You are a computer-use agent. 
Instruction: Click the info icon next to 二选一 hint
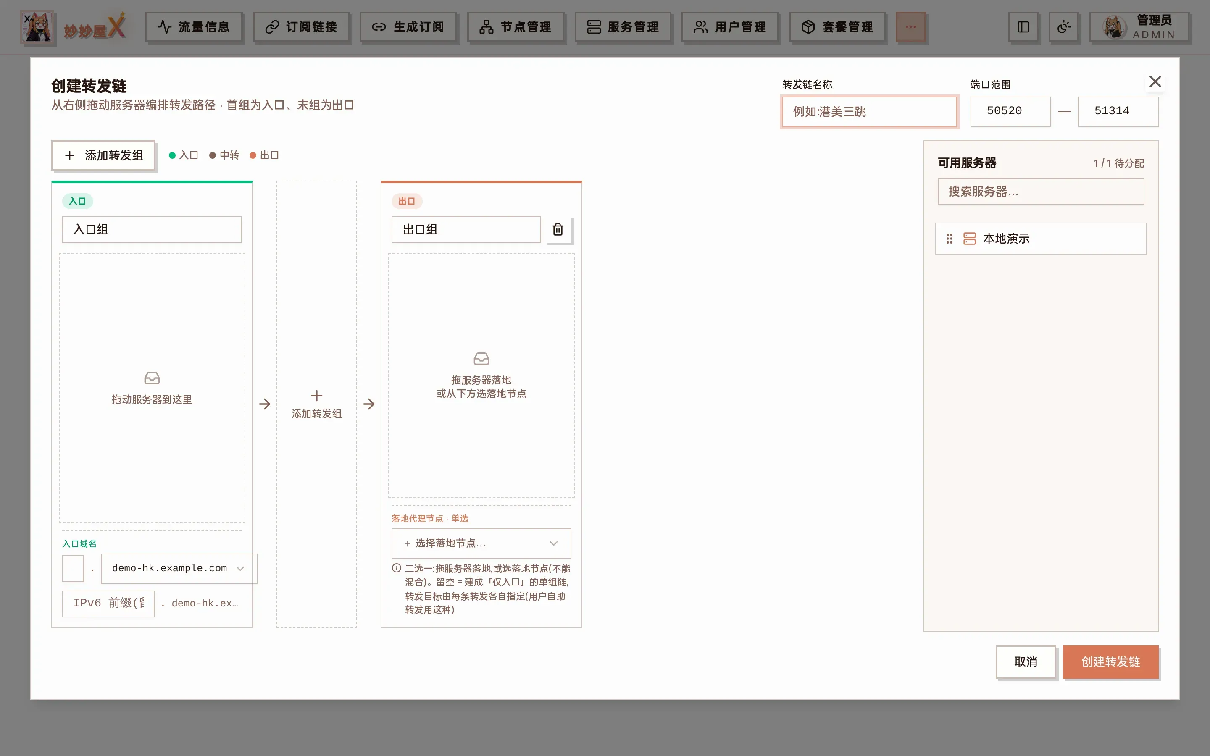(396, 568)
